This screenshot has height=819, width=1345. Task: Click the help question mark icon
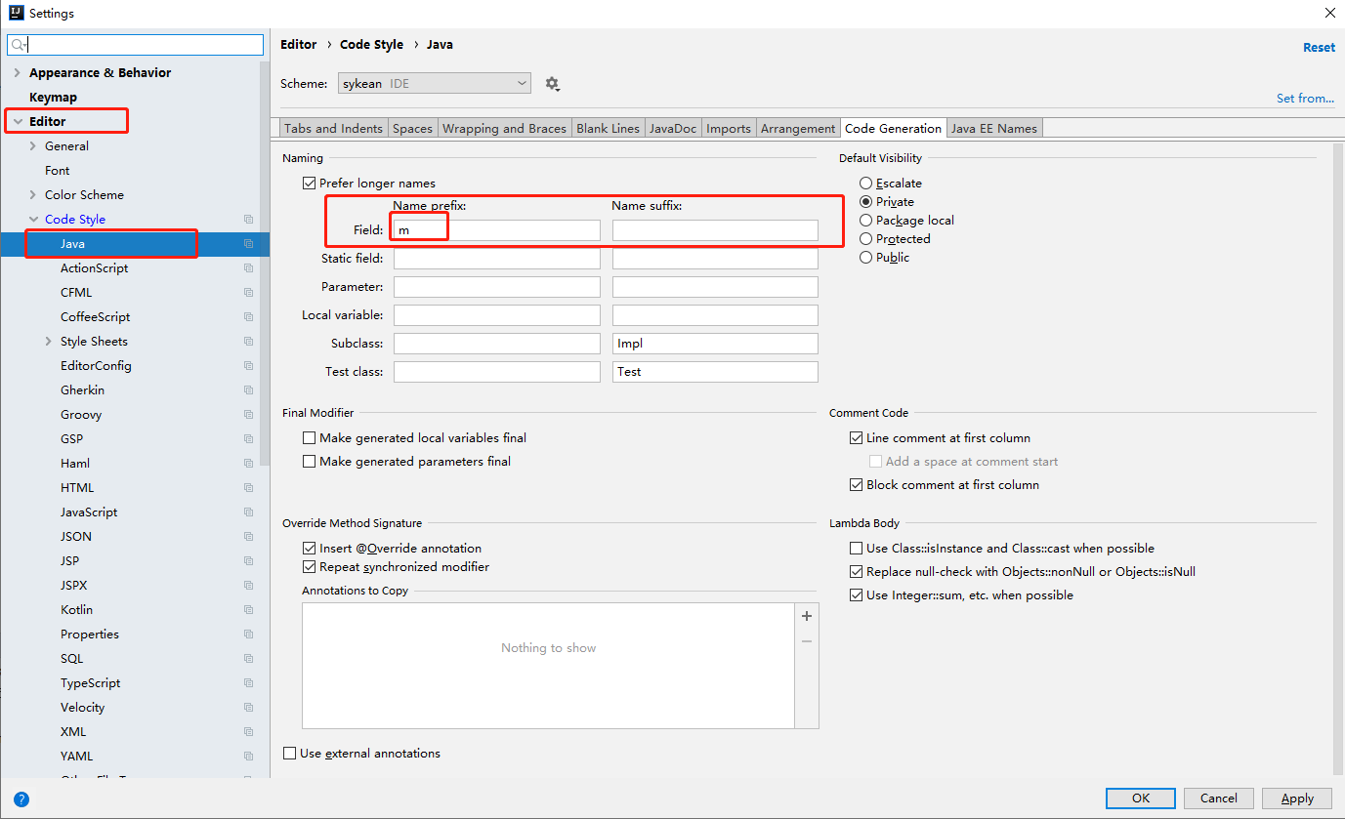21,799
